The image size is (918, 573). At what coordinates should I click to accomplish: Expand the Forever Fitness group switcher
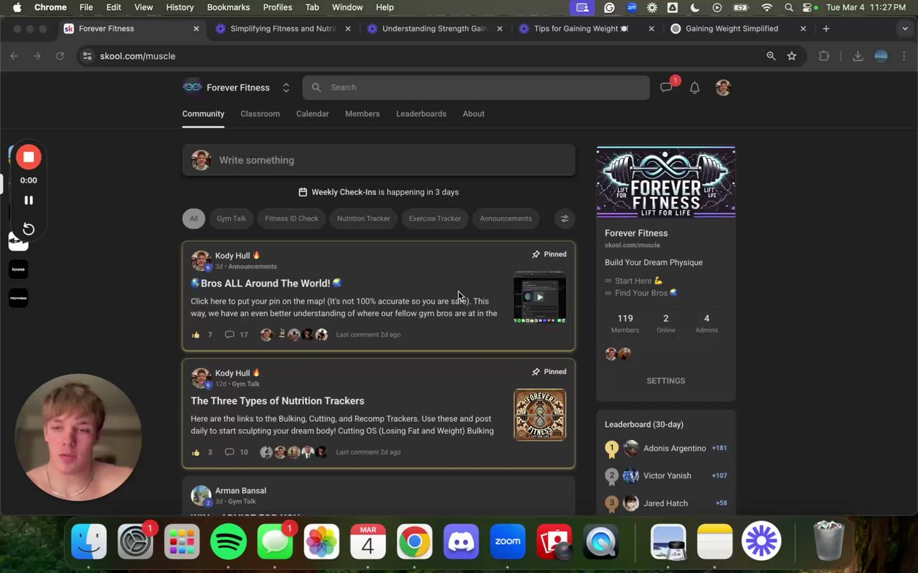[x=285, y=87]
